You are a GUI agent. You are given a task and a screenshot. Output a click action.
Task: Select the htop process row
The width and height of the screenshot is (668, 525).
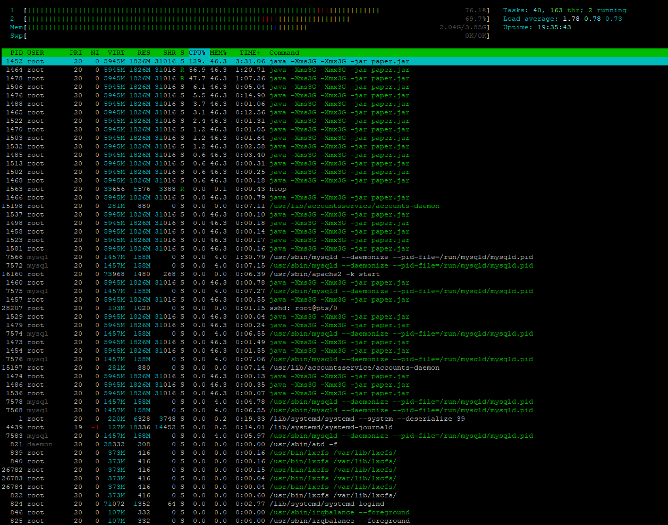[x=277, y=189]
